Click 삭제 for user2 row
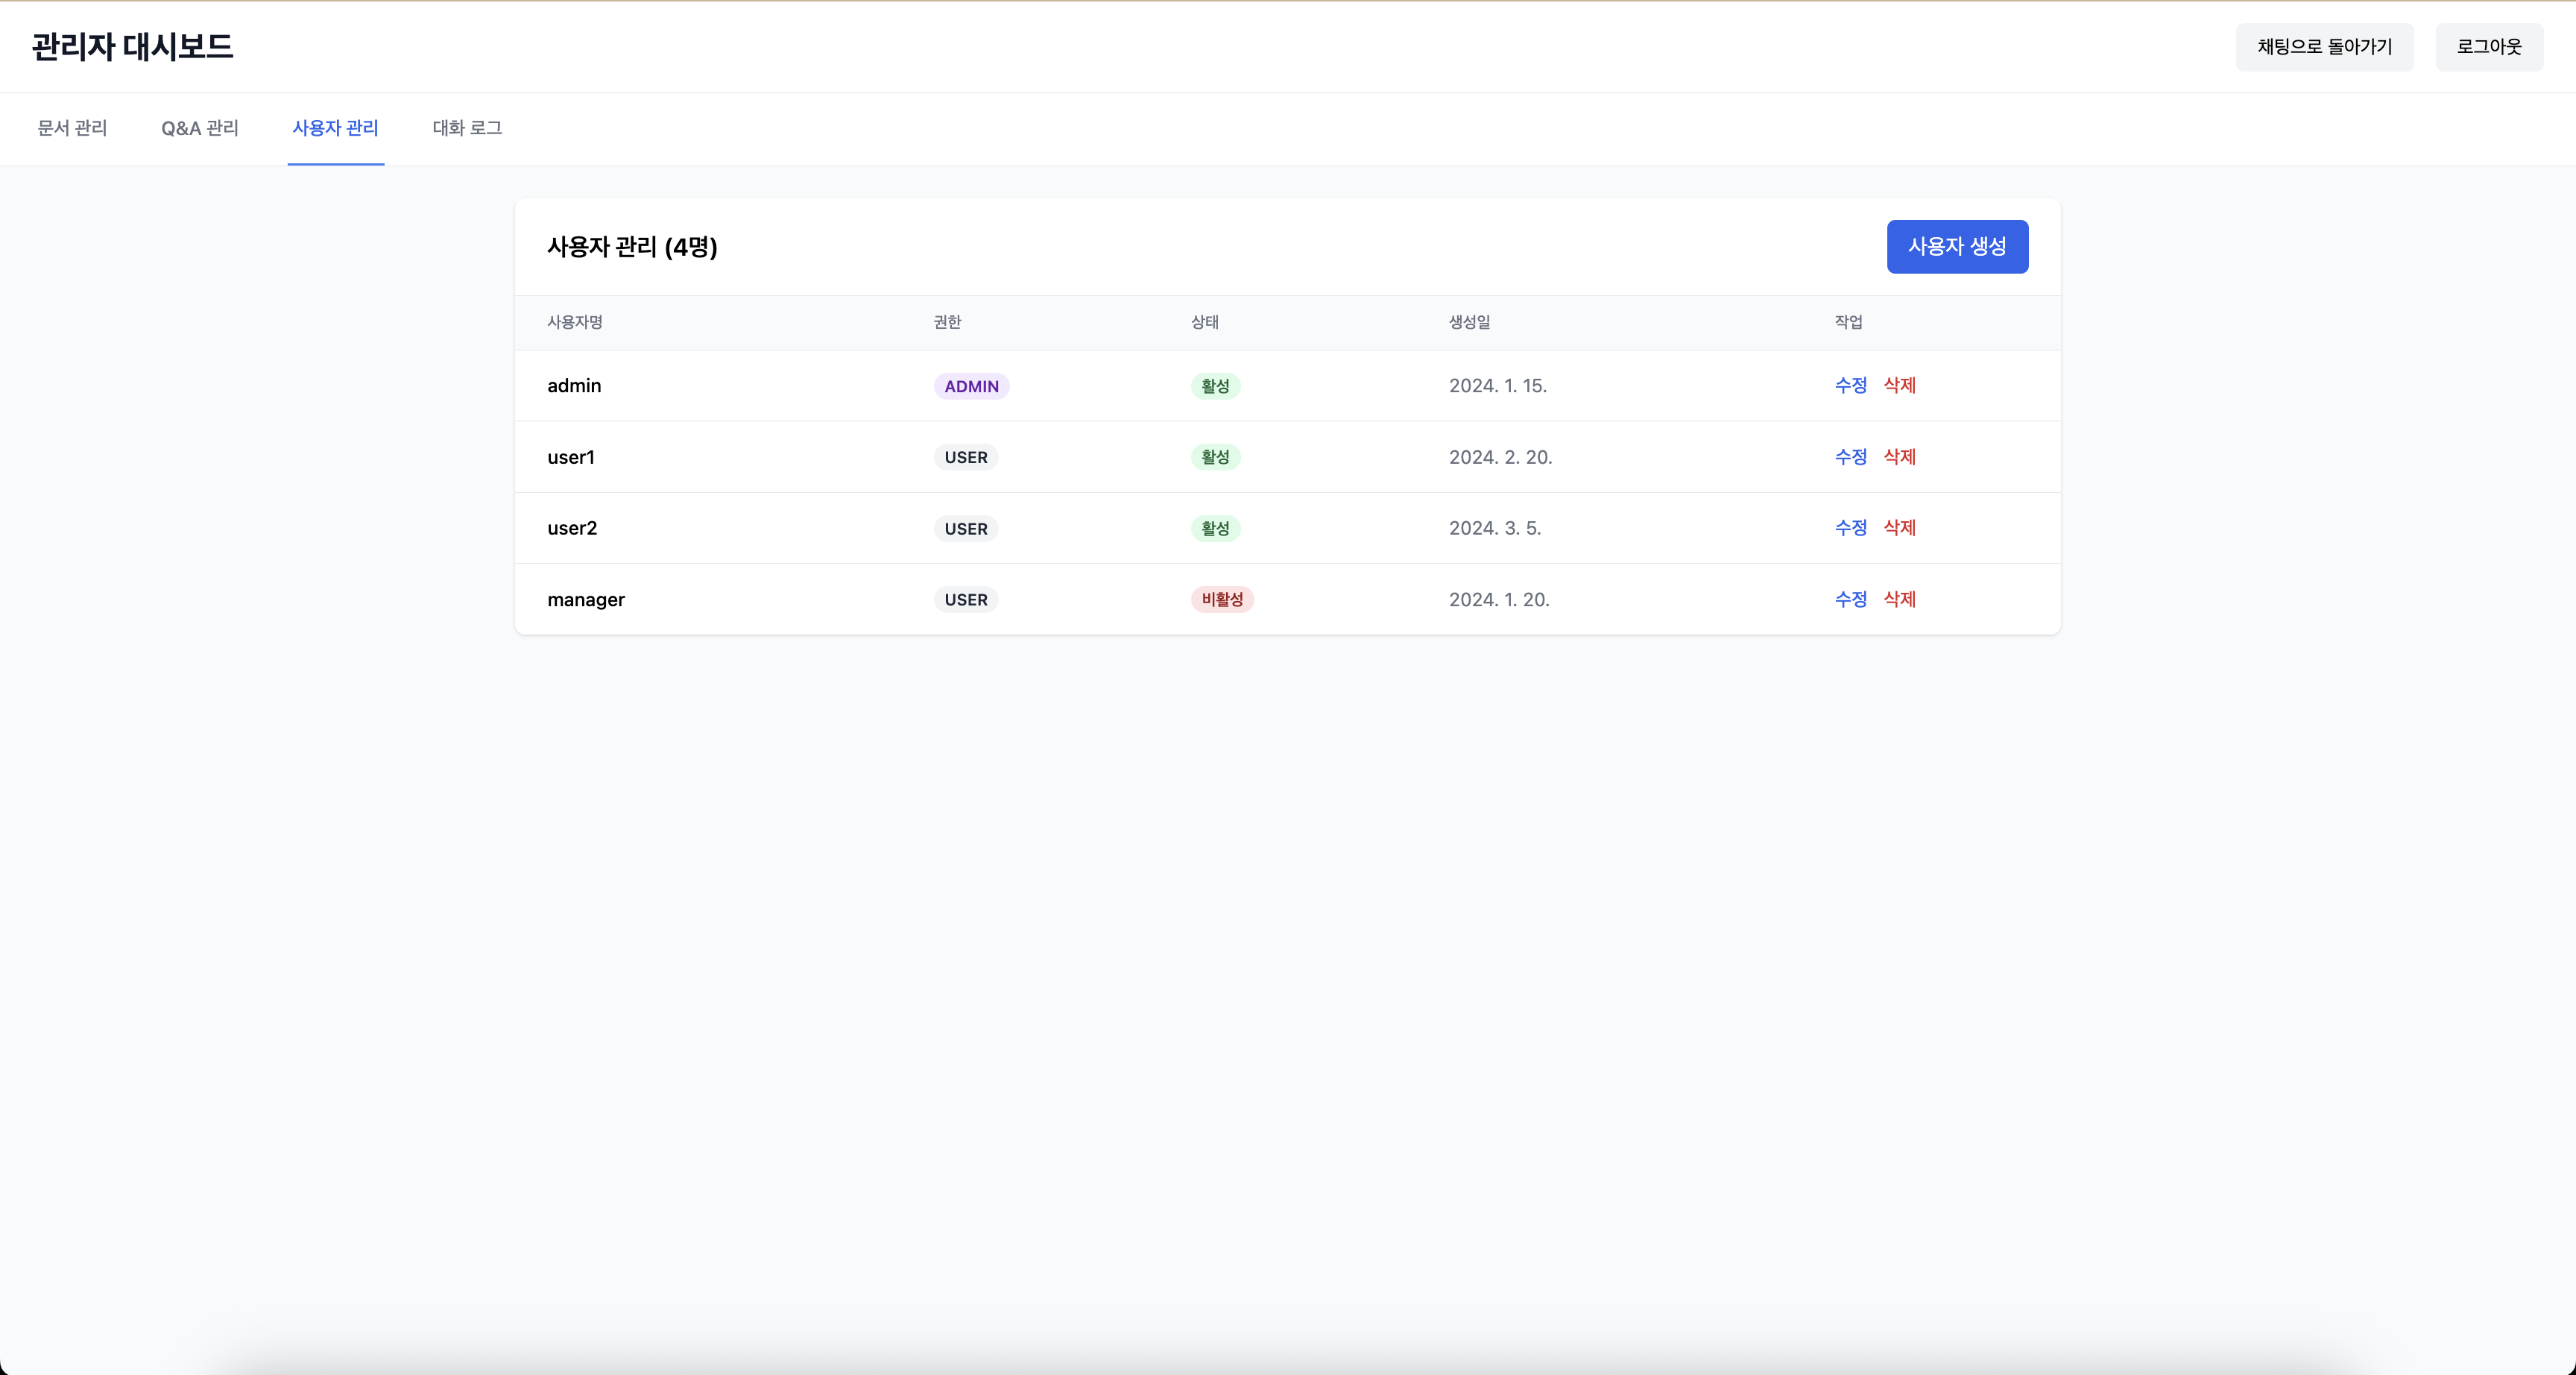 point(1899,527)
